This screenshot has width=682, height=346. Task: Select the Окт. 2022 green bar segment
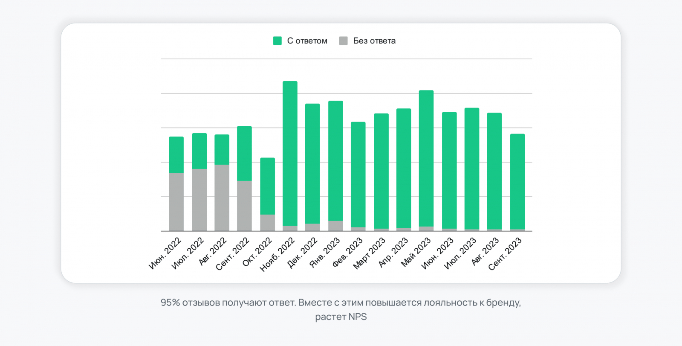coord(267,186)
